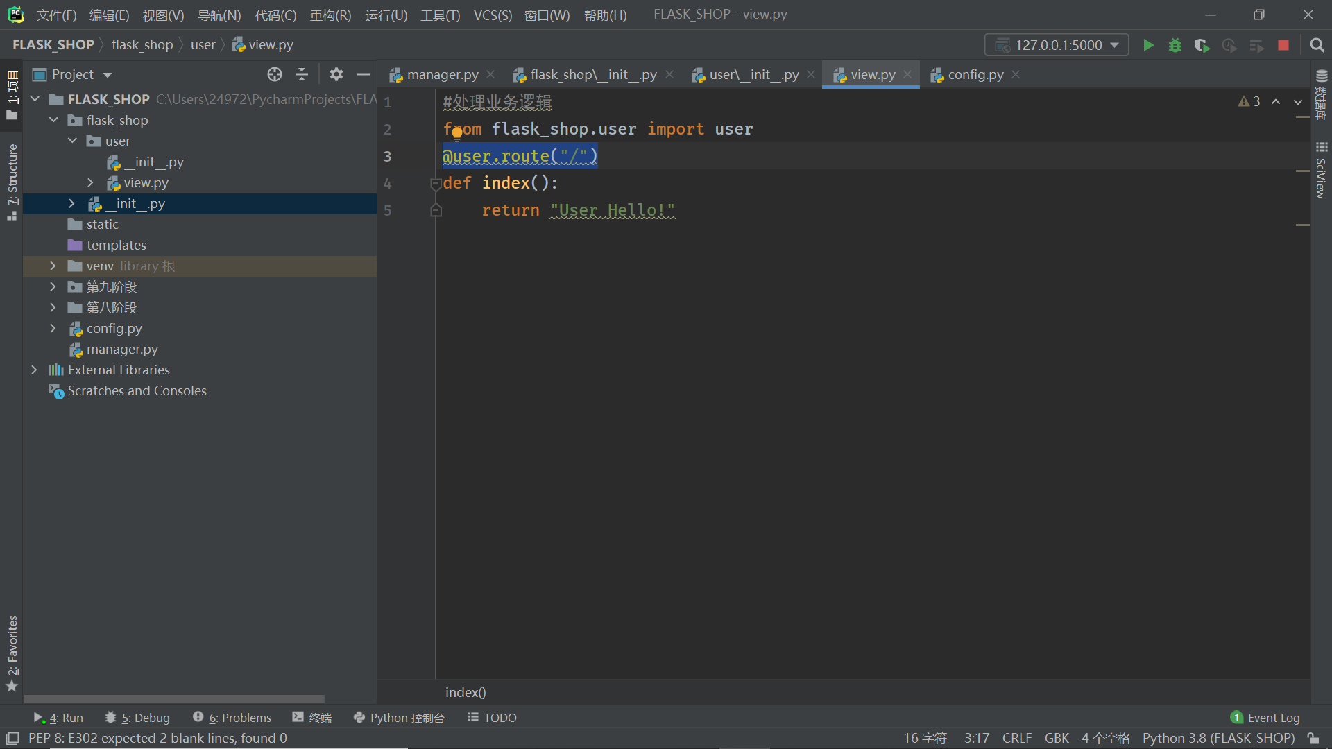The image size is (1332, 749).
Task: Open the 4: Run tool window
Action: pyautogui.click(x=59, y=718)
